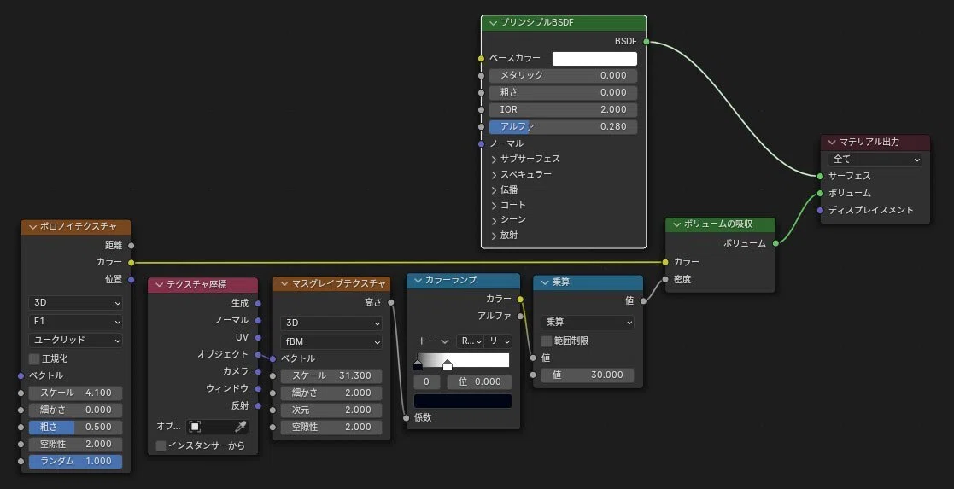Viewport: 954px width, 489px height.
Task: Click the スケール 31.300 field
Action: click(331, 375)
